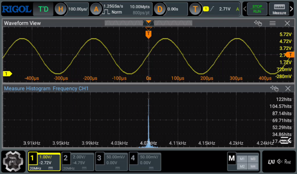Image resolution: width=297 pixels, height=174 pixels.
Task: Click channel 4 50.00mV/ scale value
Action: 149,157
